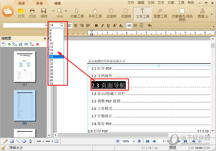The width and height of the screenshot is (216, 151).
Task: Open the font size dropdown arrow
Action: (x=62, y=26)
